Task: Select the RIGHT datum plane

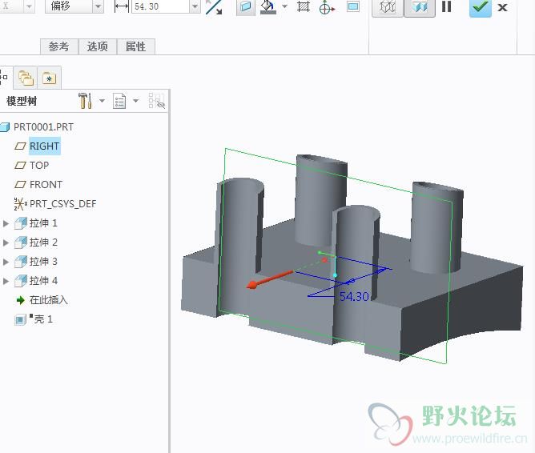Action: 44,146
